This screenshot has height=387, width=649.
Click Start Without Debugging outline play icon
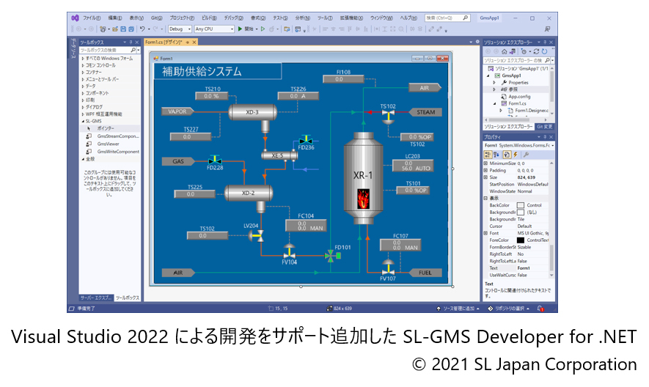(263, 29)
